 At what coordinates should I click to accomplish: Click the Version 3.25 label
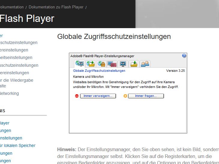tap(176, 71)
